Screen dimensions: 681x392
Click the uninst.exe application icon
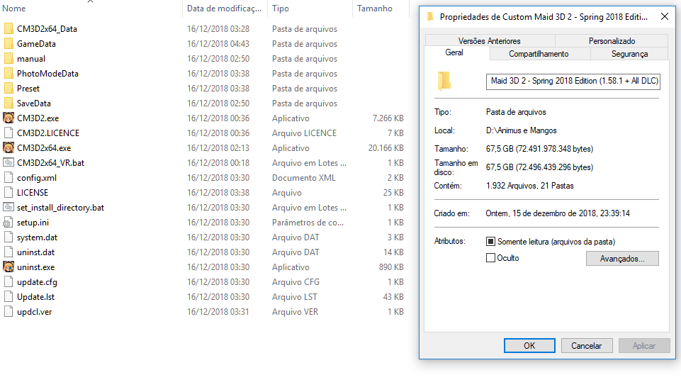click(x=9, y=267)
